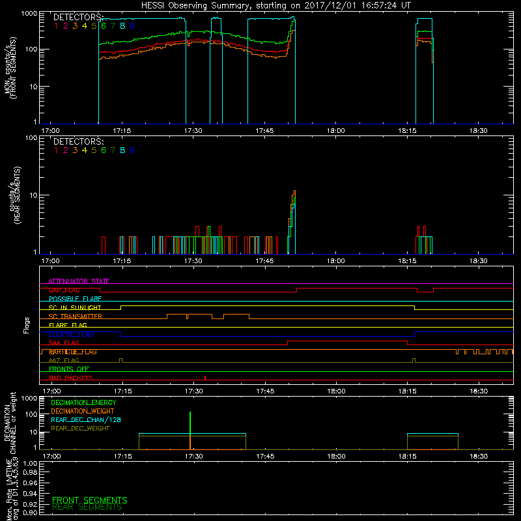The height and width of the screenshot is (521, 521).
Task: Click the 0.98 value on the livetime axis
Action: 30,473
